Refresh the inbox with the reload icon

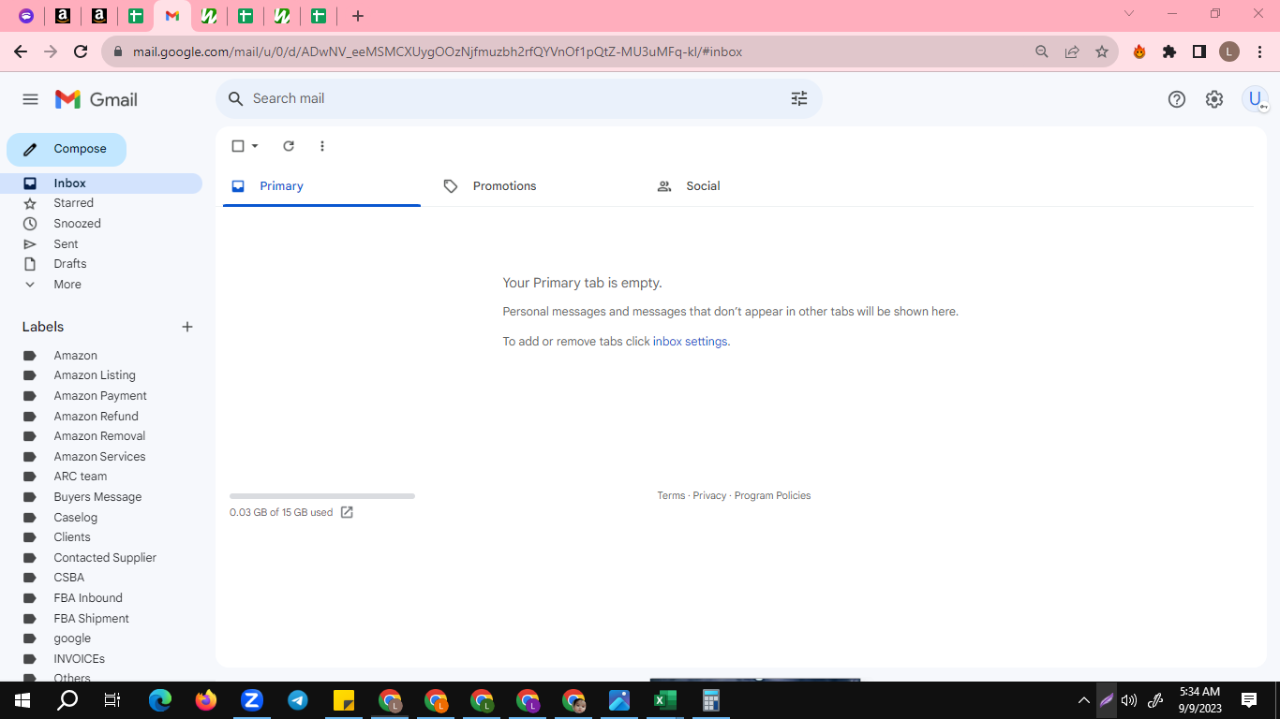(x=289, y=146)
